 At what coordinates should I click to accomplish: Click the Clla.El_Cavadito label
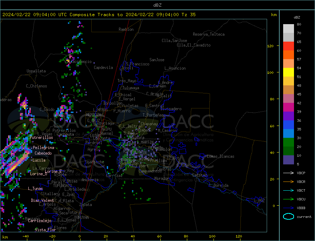[194, 45]
